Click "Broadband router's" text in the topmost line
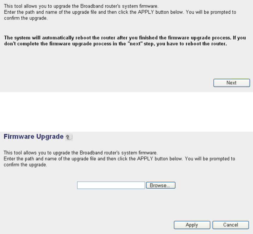The width and height of the screenshot is (253, 234). tap(100, 6)
